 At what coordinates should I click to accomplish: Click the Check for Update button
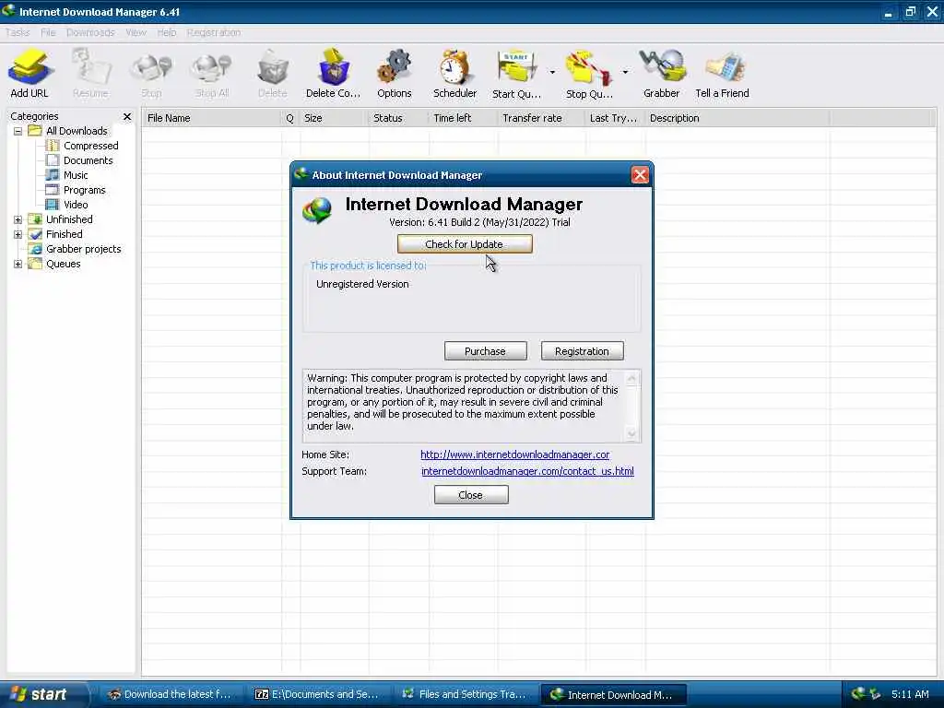[465, 243]
